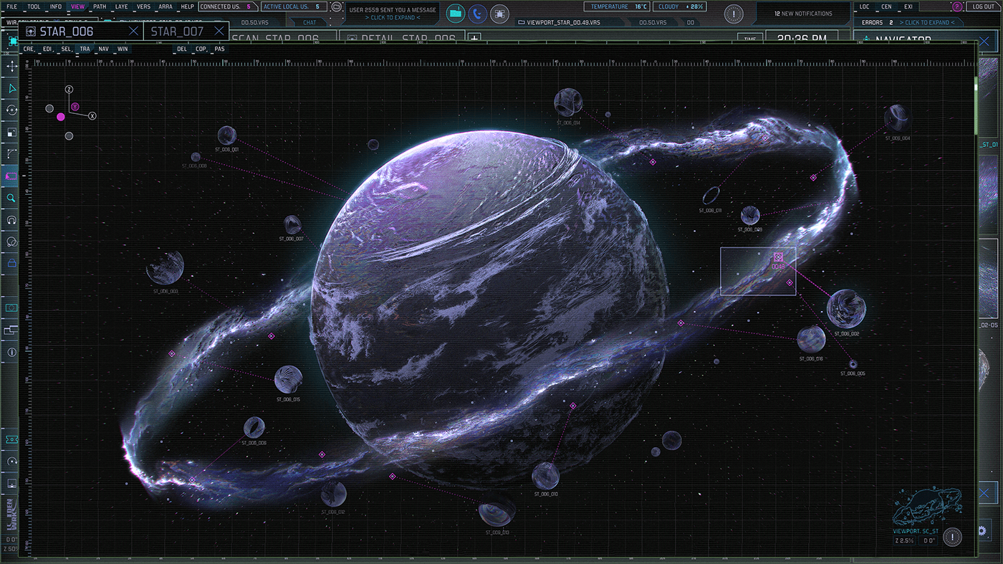The image size is (1003, 564).
Task: Click the purple help question mark icon
Action: pyautogui.click(x=957, y=6)
